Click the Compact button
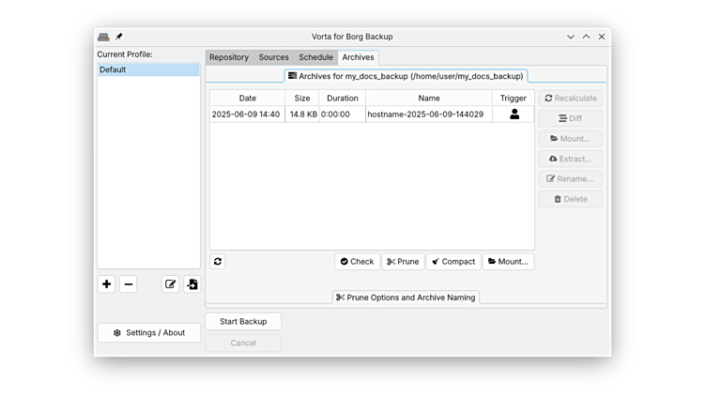This screenshot has width=706, height=397. click(x=453, y=262)
